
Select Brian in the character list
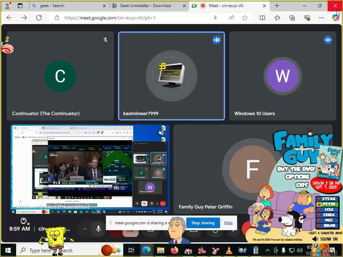point(327,226)
